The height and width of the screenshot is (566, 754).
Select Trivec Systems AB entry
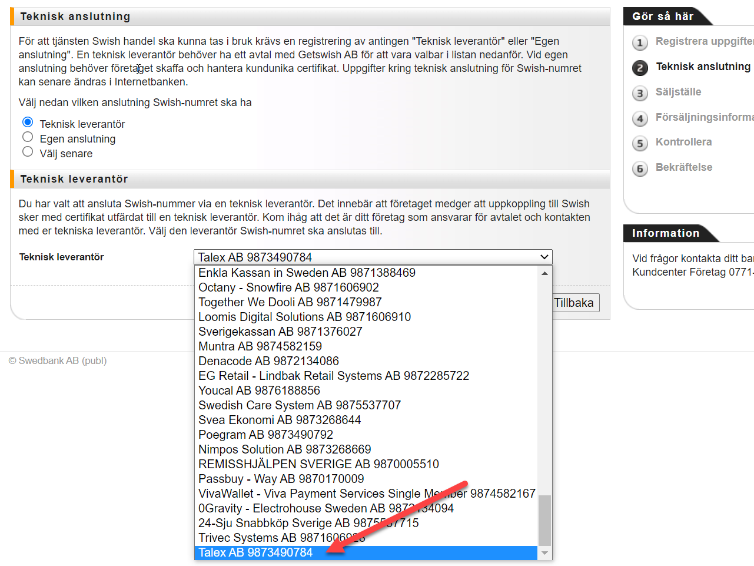coord(366,538)
